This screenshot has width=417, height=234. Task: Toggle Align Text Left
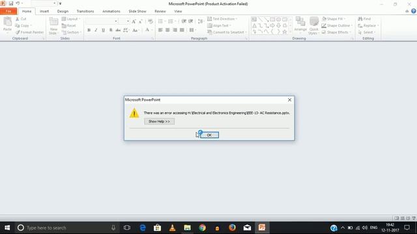point(160,30)
